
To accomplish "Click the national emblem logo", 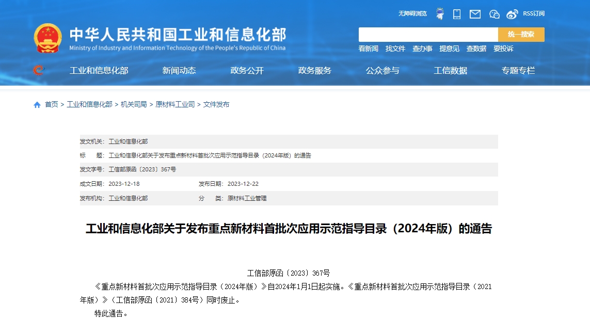I will coord(47,38).
